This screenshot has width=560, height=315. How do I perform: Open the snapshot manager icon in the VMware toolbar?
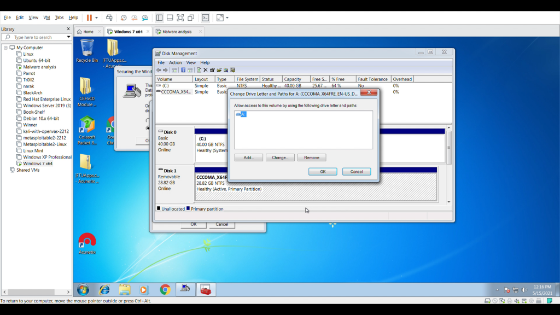pos(145,17)
